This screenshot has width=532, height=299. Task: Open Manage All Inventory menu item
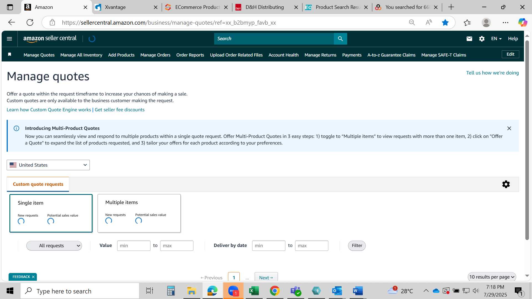pyautogui.click(x=81, y=55)
